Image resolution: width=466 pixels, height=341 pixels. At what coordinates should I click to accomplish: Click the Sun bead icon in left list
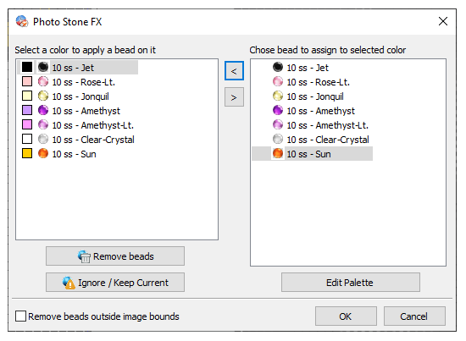pos(43,153)
